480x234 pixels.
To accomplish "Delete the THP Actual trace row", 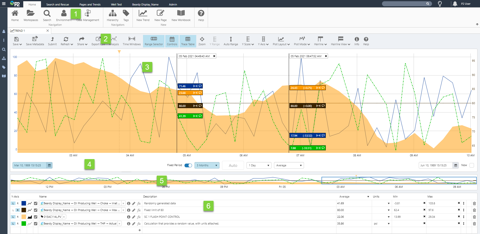I will point(474,224).
